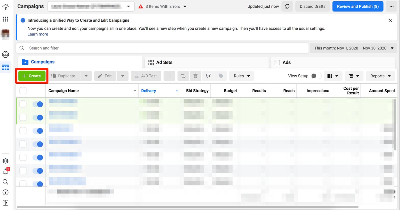
Task: Open the Learn more link
Action: tap(38, 34)
